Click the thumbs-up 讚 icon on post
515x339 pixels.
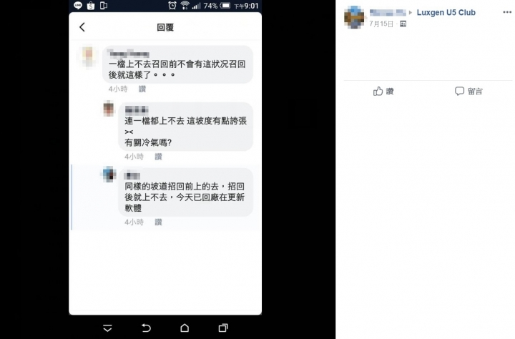378,91
